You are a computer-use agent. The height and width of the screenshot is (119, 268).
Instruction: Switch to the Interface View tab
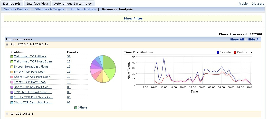(x=37, y=3)
